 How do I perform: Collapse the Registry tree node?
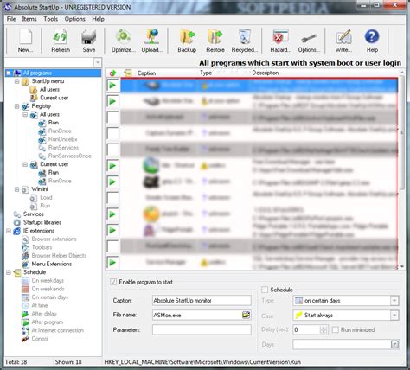point(16,106)
